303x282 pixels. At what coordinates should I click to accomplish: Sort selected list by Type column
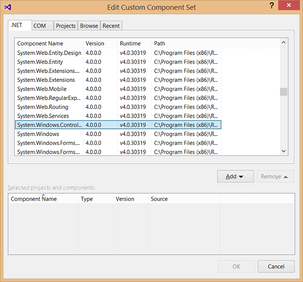click(96, 199)
